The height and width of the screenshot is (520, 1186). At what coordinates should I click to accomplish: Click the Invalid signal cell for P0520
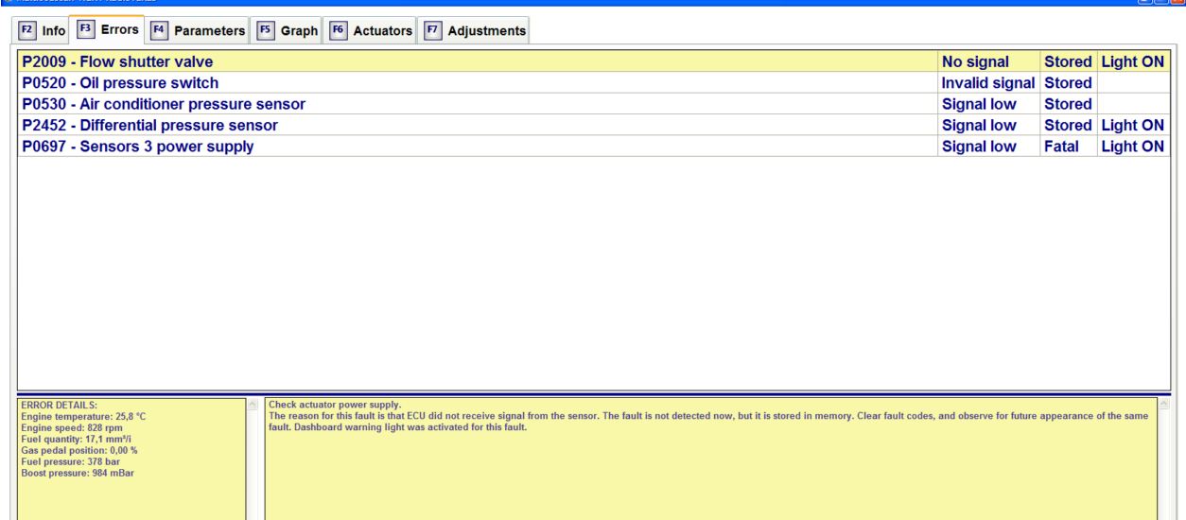click(x=988, y=83)
